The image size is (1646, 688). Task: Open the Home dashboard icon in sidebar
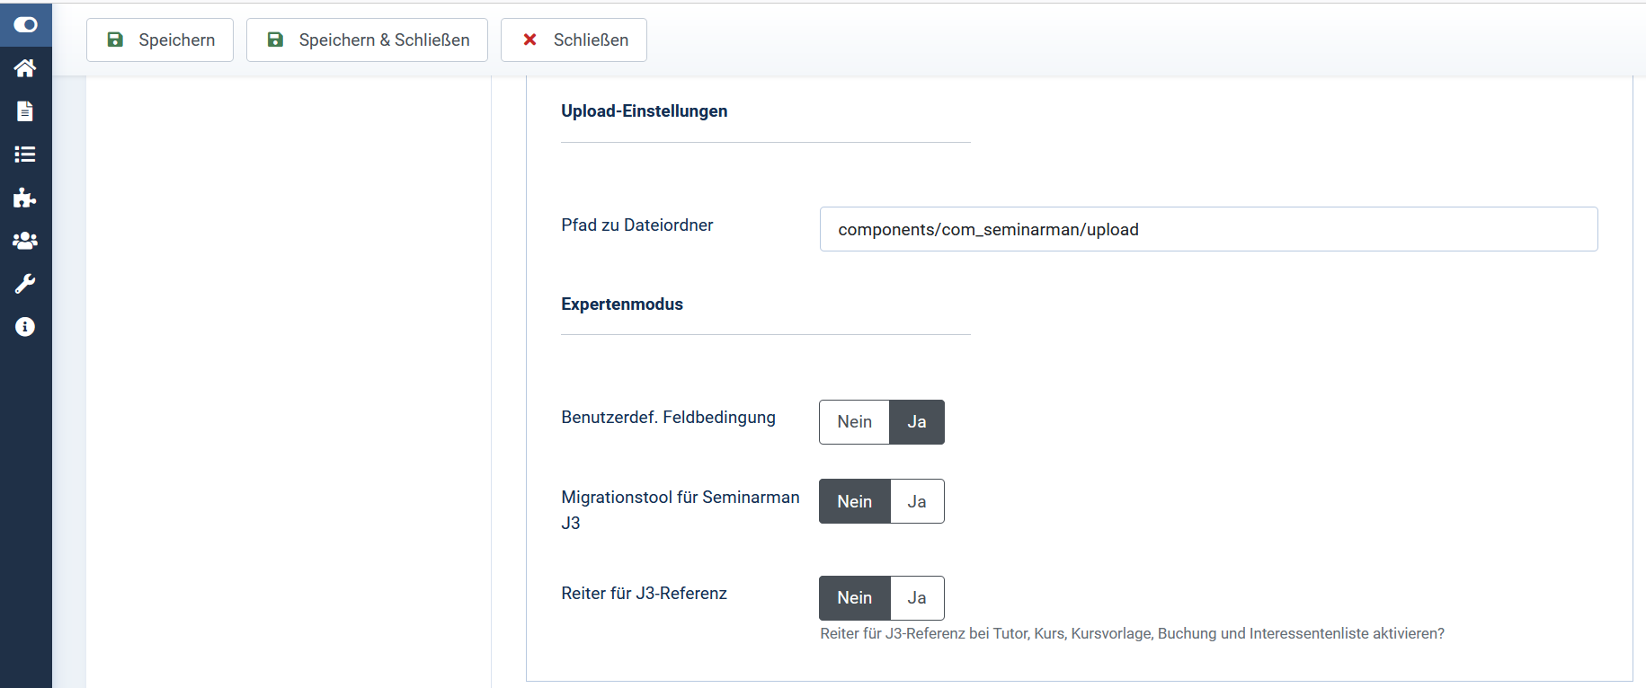[24, 68]
